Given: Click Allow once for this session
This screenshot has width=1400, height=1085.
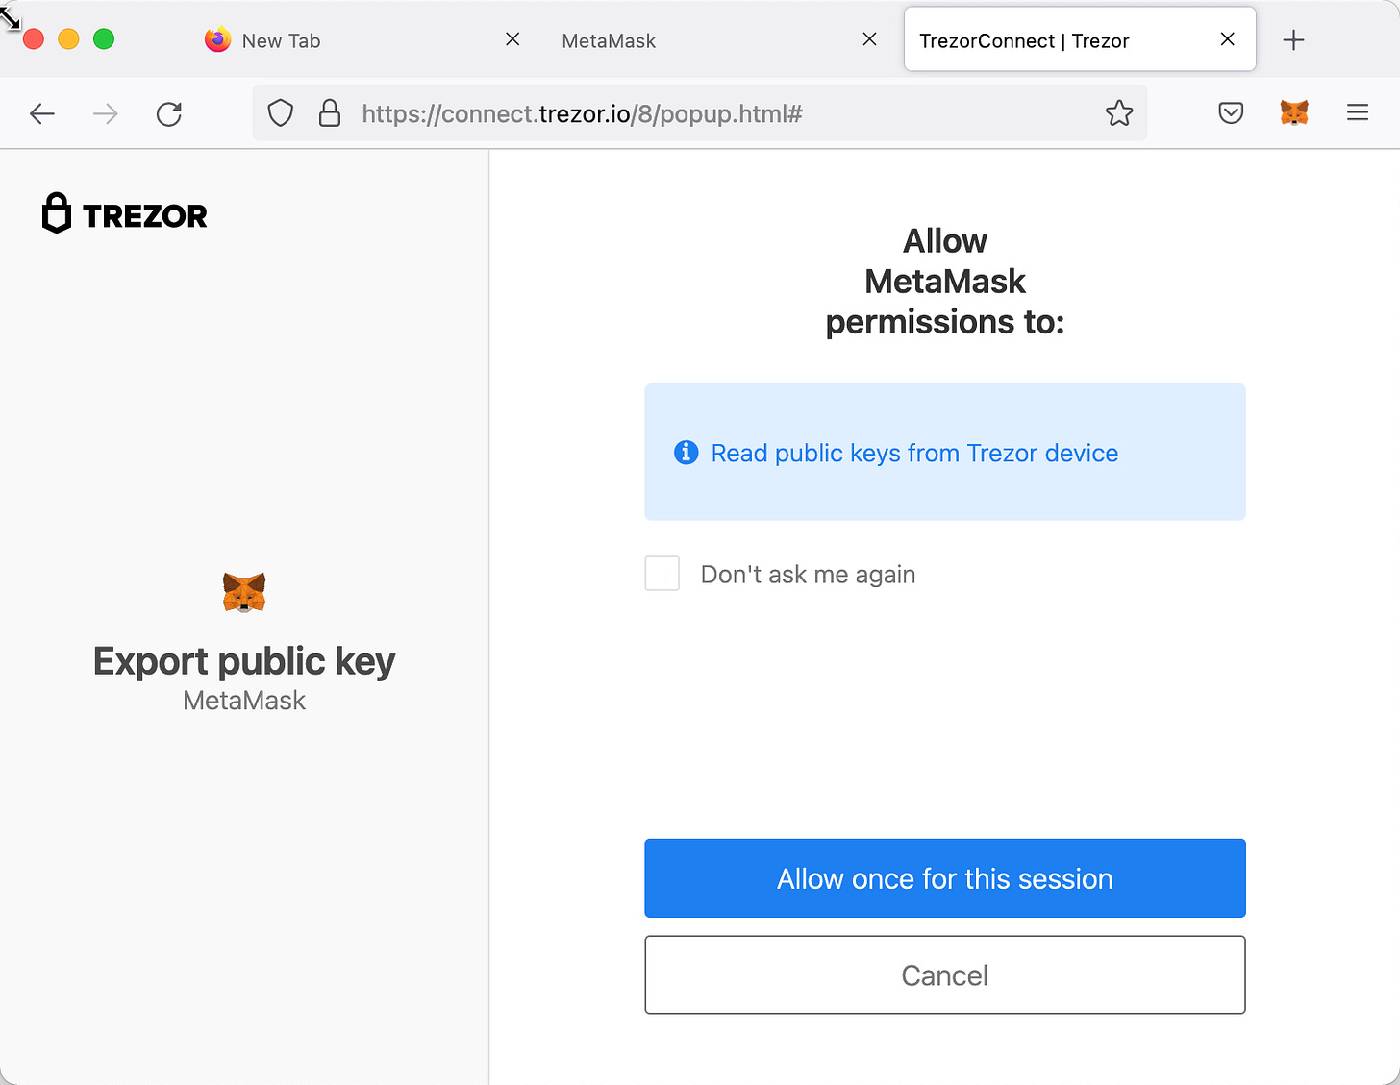Looking at the screenshot, I should 945,878.
